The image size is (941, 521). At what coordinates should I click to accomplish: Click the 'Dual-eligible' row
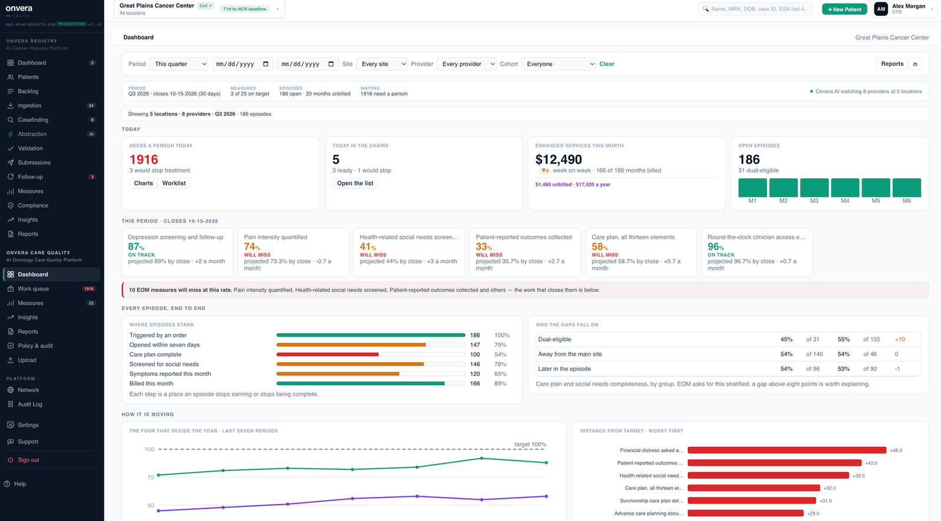point(729,339)
